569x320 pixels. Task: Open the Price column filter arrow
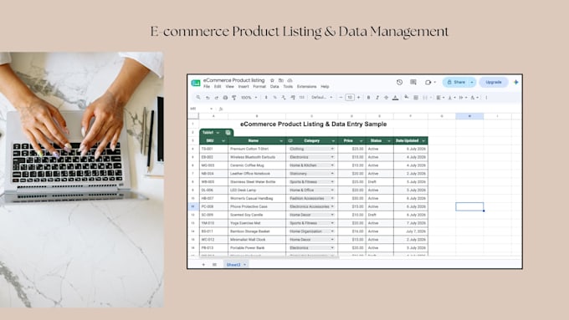tap(361, 141)
